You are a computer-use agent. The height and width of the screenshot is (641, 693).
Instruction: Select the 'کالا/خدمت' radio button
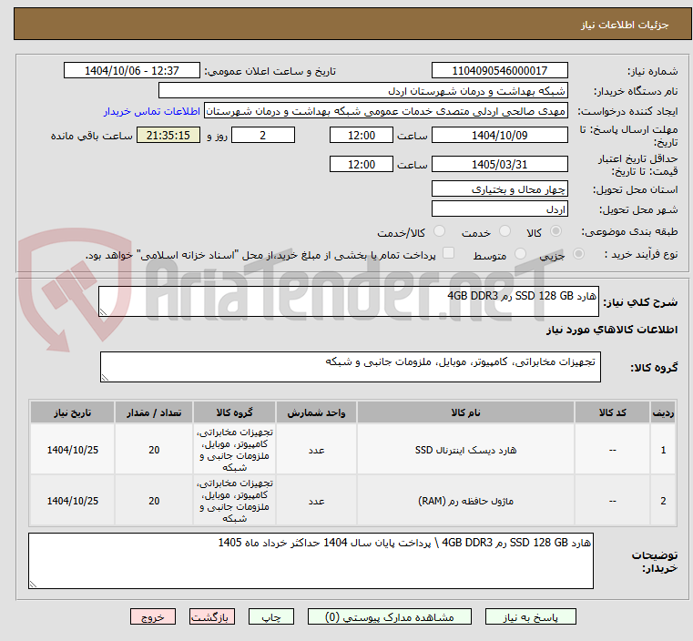[439, 231]
